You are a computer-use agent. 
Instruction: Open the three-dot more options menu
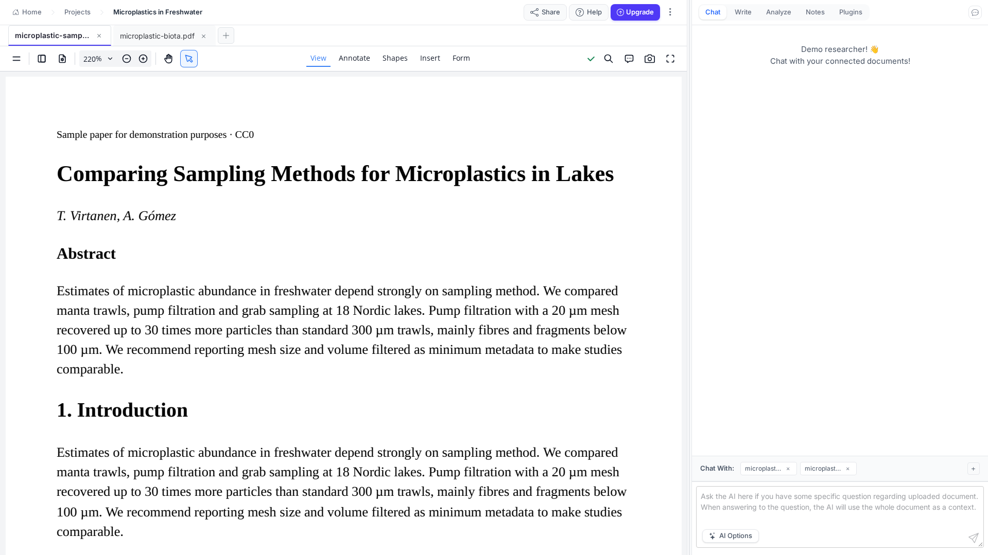point(670,12)
